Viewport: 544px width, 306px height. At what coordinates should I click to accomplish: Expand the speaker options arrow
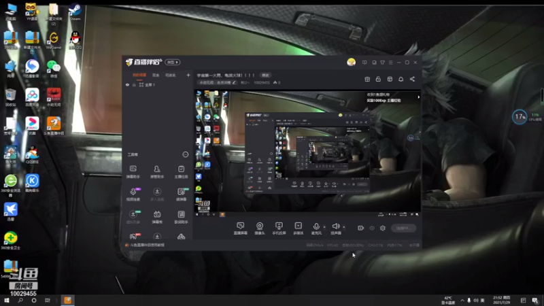coord(344,227)
